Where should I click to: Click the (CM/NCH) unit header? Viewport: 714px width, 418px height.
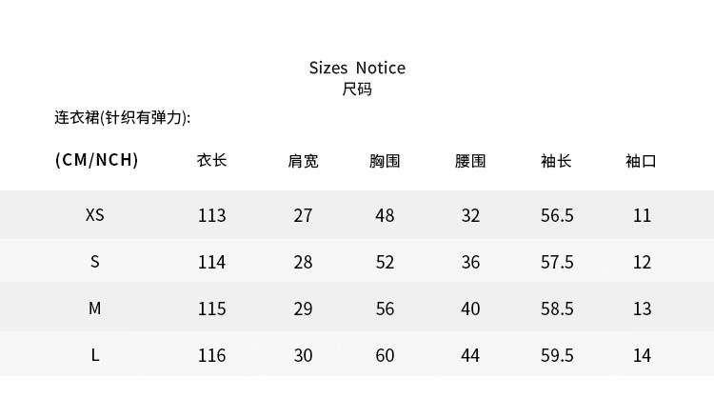coord(97,160)
